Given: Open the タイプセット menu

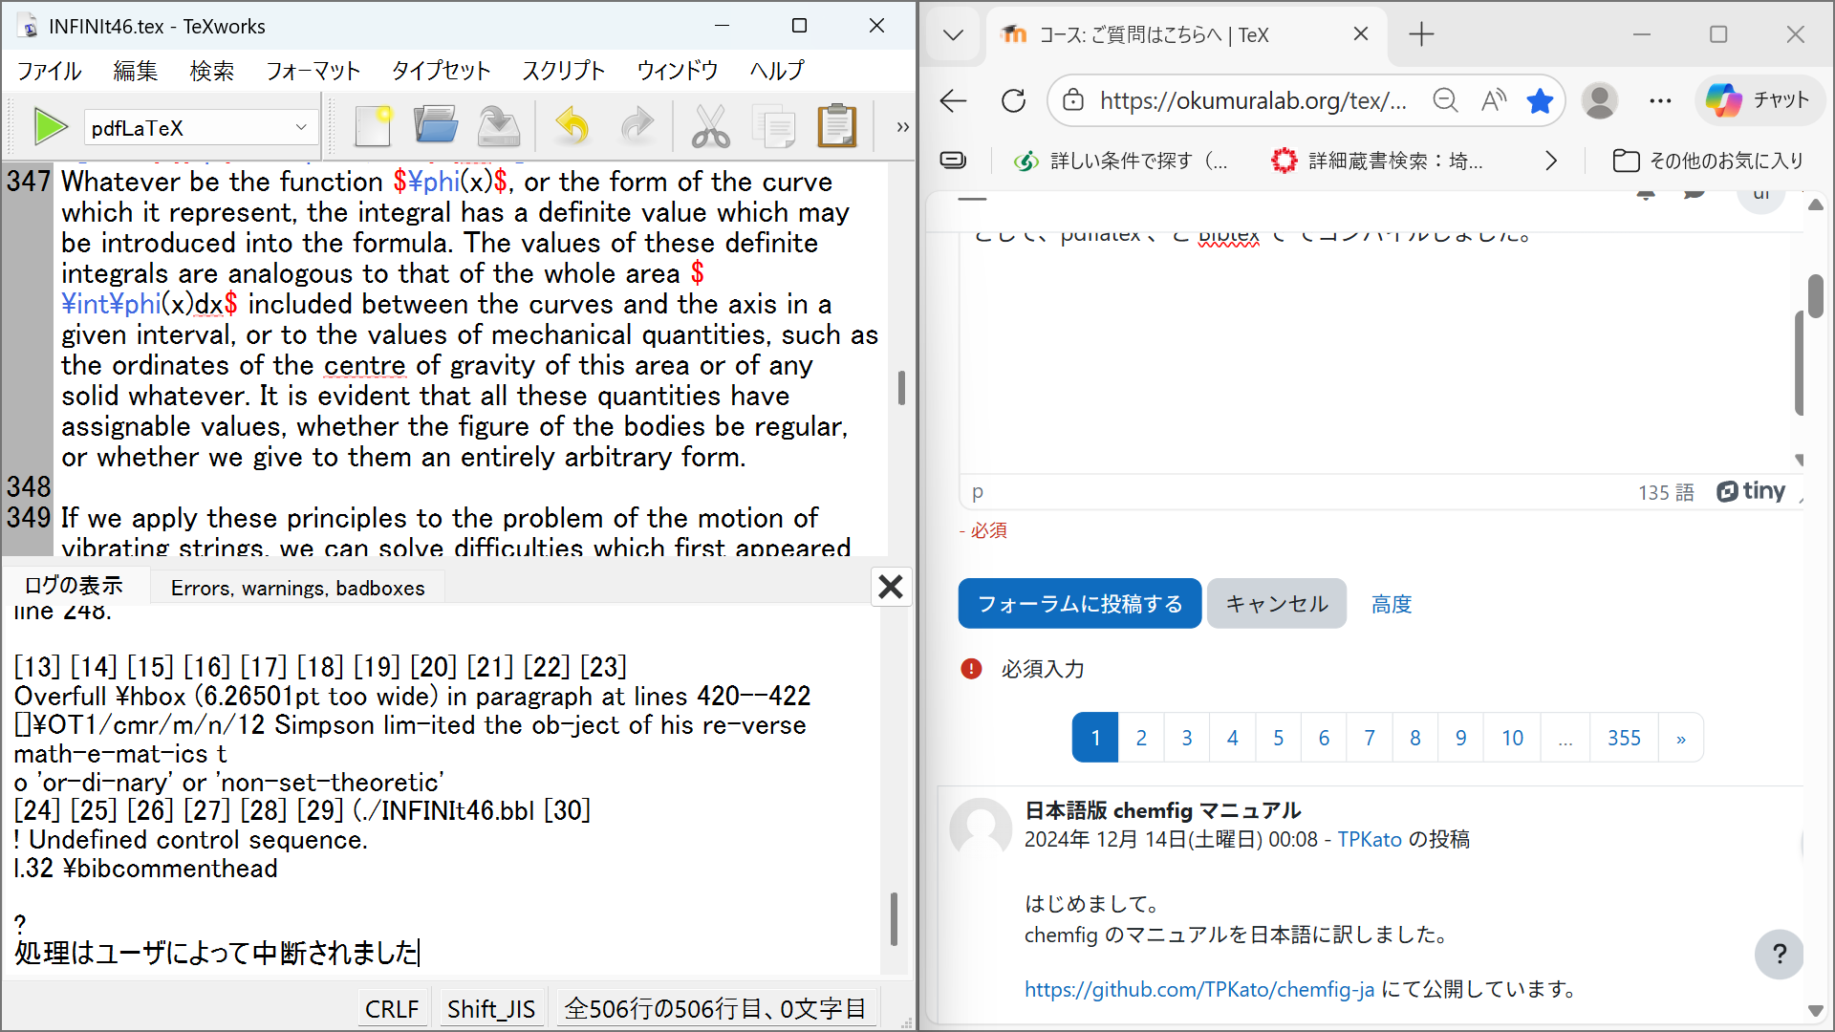Looking at the screenshot, I should pos(440,70).
